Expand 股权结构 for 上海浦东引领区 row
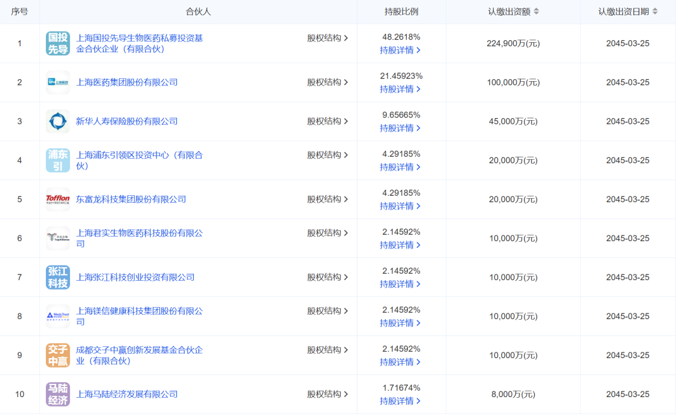This screenshot has height=416, width=680. pos(327,155)
